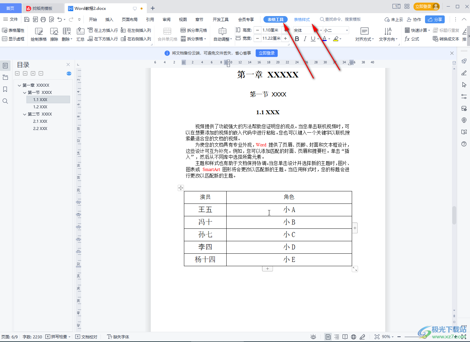This screenshot has width=470, height=342.
Task: Click the pen edit icon in right sidebar
Action: (464, 73)
